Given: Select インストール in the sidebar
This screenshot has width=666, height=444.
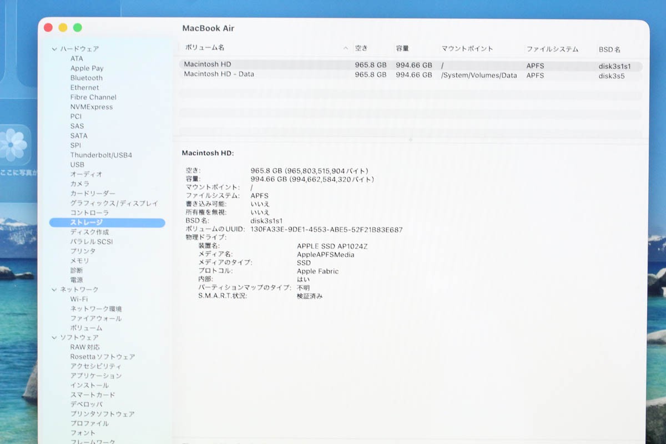Looking at the screenshot, I should 89,386.
